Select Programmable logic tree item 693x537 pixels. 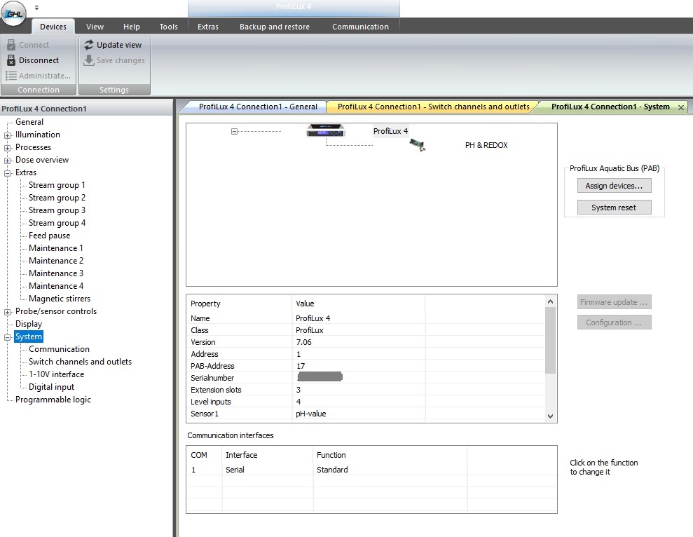tap(53, 400)
